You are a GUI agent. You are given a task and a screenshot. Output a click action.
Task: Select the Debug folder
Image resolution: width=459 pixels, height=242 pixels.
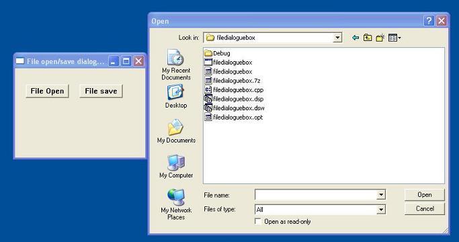click(x=217, y=53)
